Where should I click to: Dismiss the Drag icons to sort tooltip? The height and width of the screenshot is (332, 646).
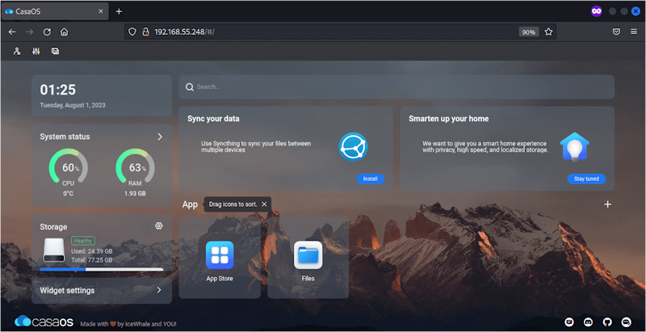point(264,204)
